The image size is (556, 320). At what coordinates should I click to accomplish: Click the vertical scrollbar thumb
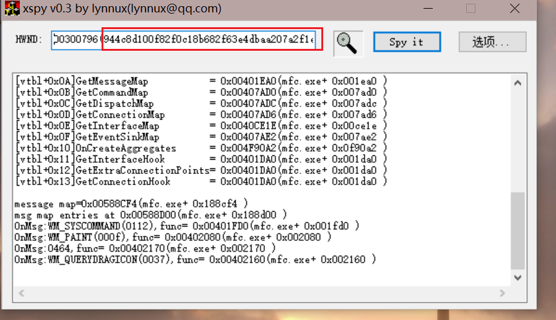518,231
